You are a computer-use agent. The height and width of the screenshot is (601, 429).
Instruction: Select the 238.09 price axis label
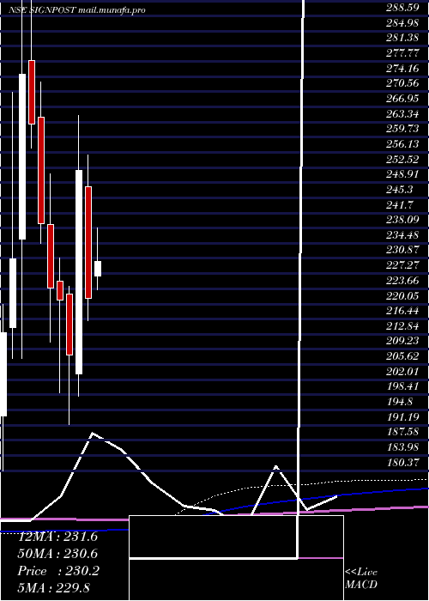[402, 220]
